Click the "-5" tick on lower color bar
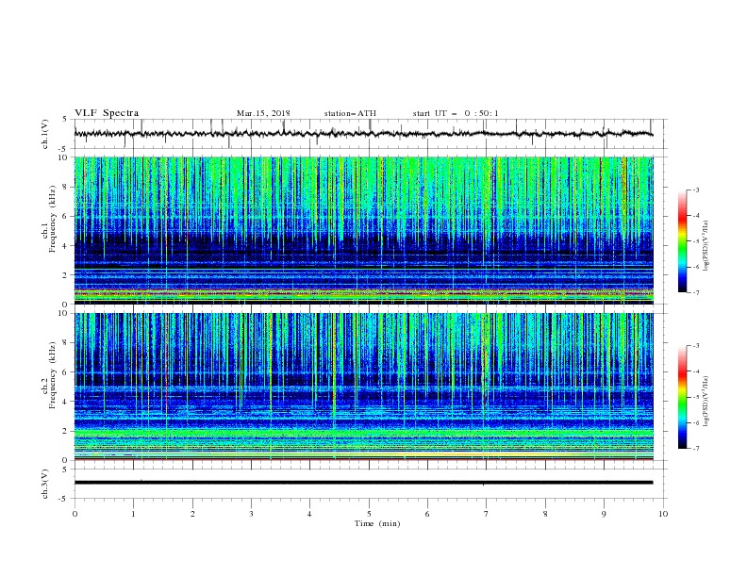Screen dimensions: 747x577 point(695,397)
